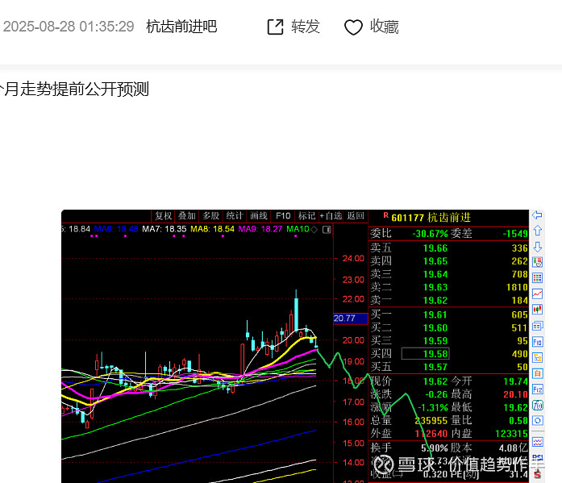Viewport: 562px width, 483px height.
Task: Switch to the red trend line chart icon
Action: tap(537, 294)
